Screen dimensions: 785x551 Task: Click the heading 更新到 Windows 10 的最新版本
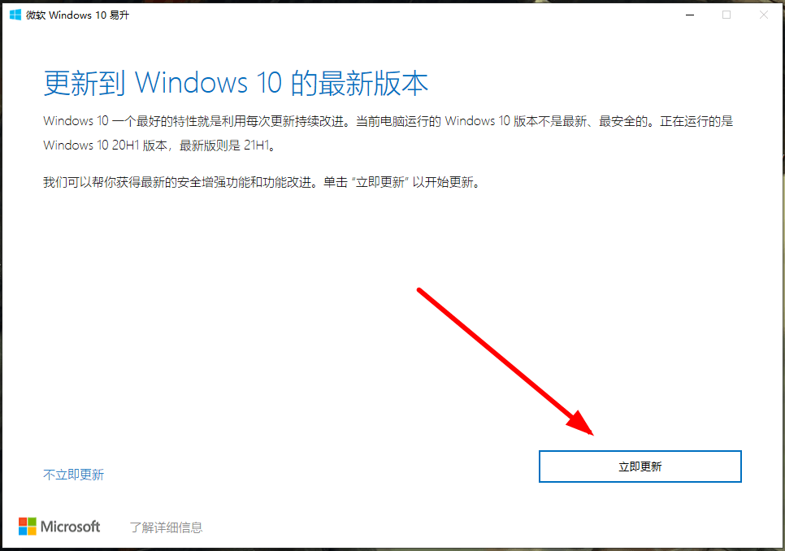[236, 83]
